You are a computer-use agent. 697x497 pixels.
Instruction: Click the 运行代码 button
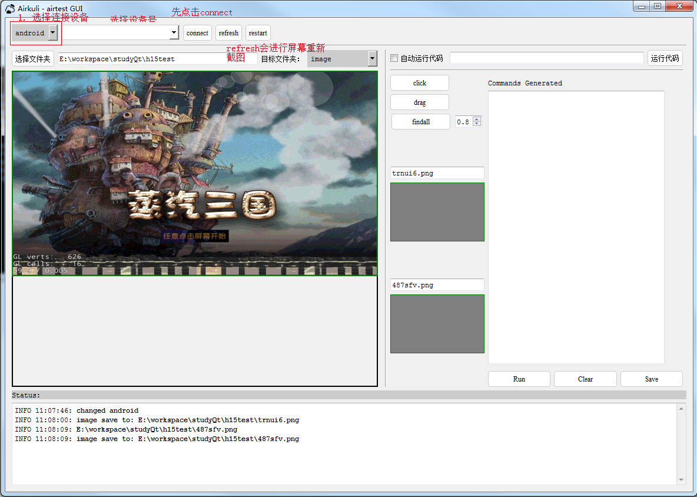pos(665,58)
